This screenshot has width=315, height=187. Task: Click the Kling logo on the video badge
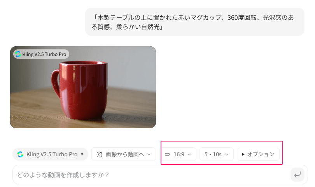(18, 54)
